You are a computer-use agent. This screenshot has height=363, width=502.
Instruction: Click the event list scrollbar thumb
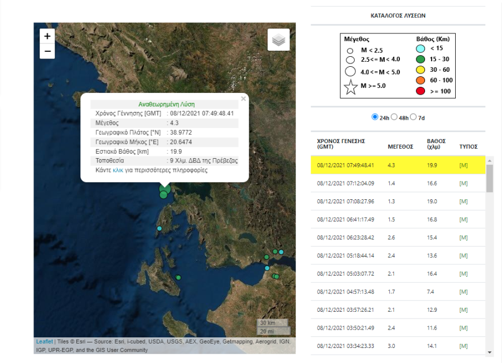[490, 178]
